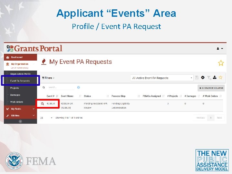
Task: Expand the My Tasks menu
Action: pos(20,109)
